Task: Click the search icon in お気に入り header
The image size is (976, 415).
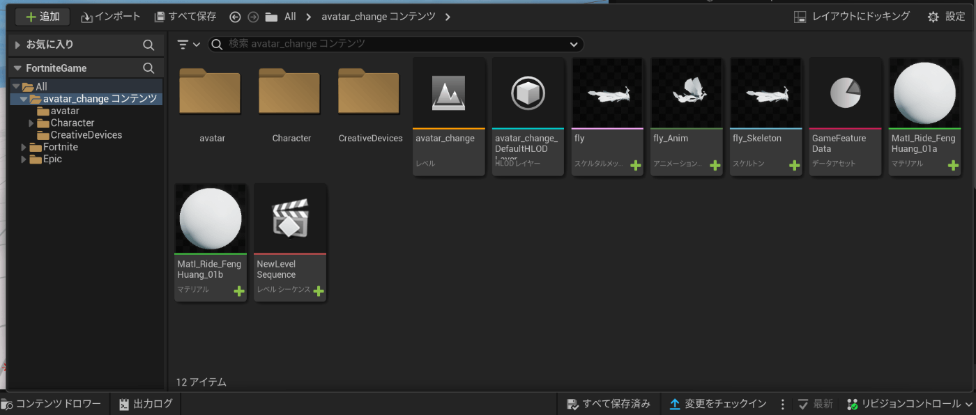Action: [x=148, y=45]
